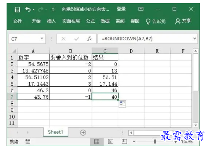Switch to the 开始 ribbon tab

pyautogui.click(x=36, y=21)
